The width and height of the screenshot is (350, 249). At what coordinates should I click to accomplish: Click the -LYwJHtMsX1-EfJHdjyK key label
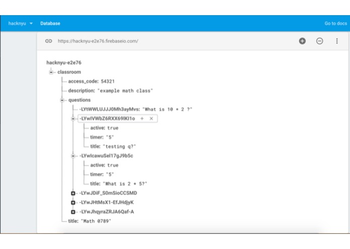point(106,202)
